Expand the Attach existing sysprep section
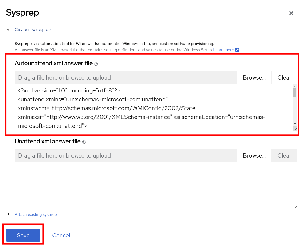This screenshot has height=245, width=299. (x=8, y=214)
